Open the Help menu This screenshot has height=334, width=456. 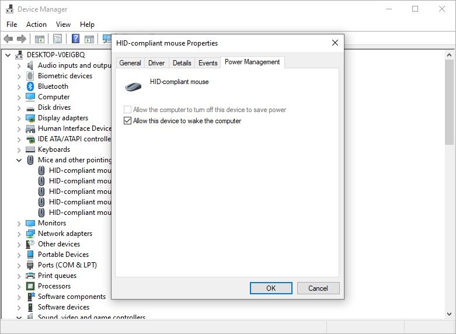(x=87, y=25)
